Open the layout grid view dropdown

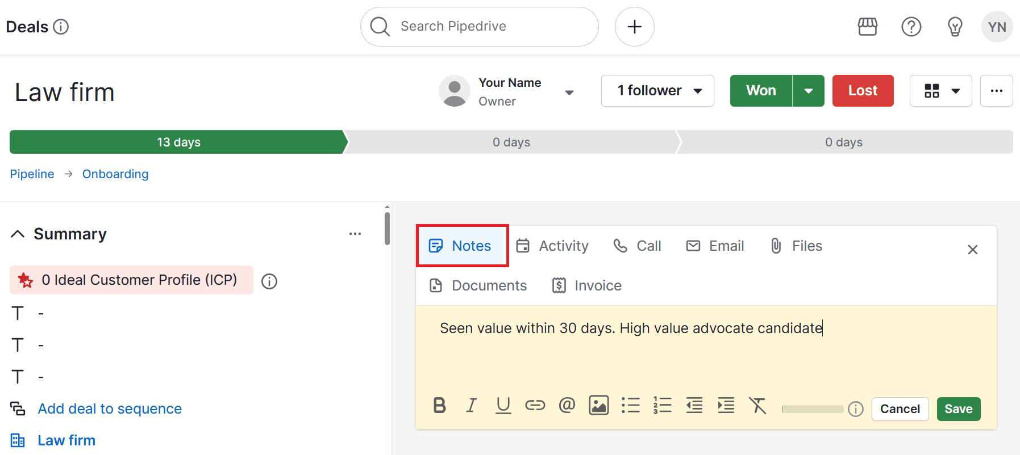tap(940, 91)
